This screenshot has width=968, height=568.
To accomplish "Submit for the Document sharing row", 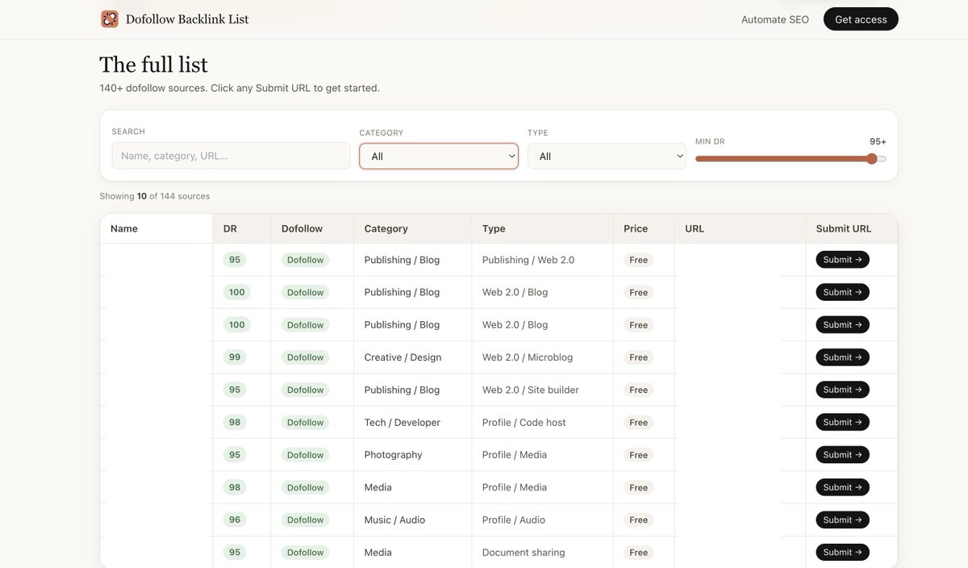I will (843, 553).
